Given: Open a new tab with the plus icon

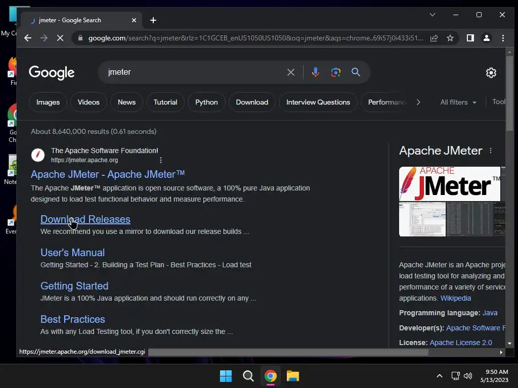Looking at the screenshot, I should coord(153,20).
